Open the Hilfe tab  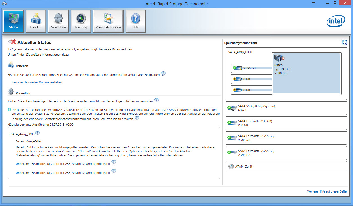(136, 21)
